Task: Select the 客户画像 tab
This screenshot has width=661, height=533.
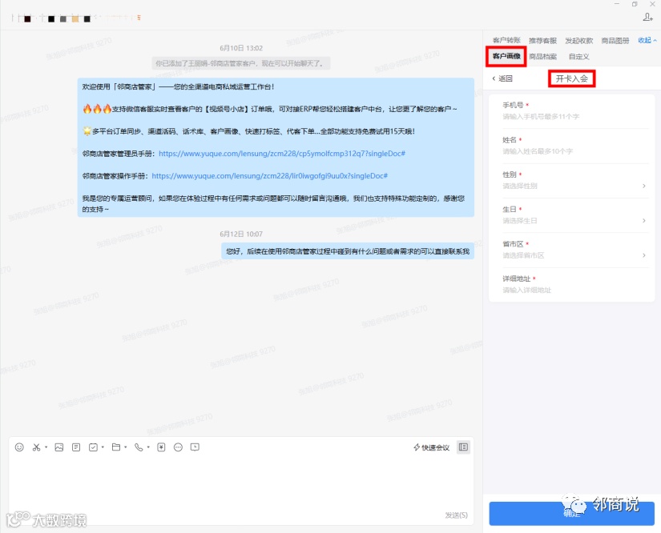Action: pyautogui.click(x=506, y=56)
